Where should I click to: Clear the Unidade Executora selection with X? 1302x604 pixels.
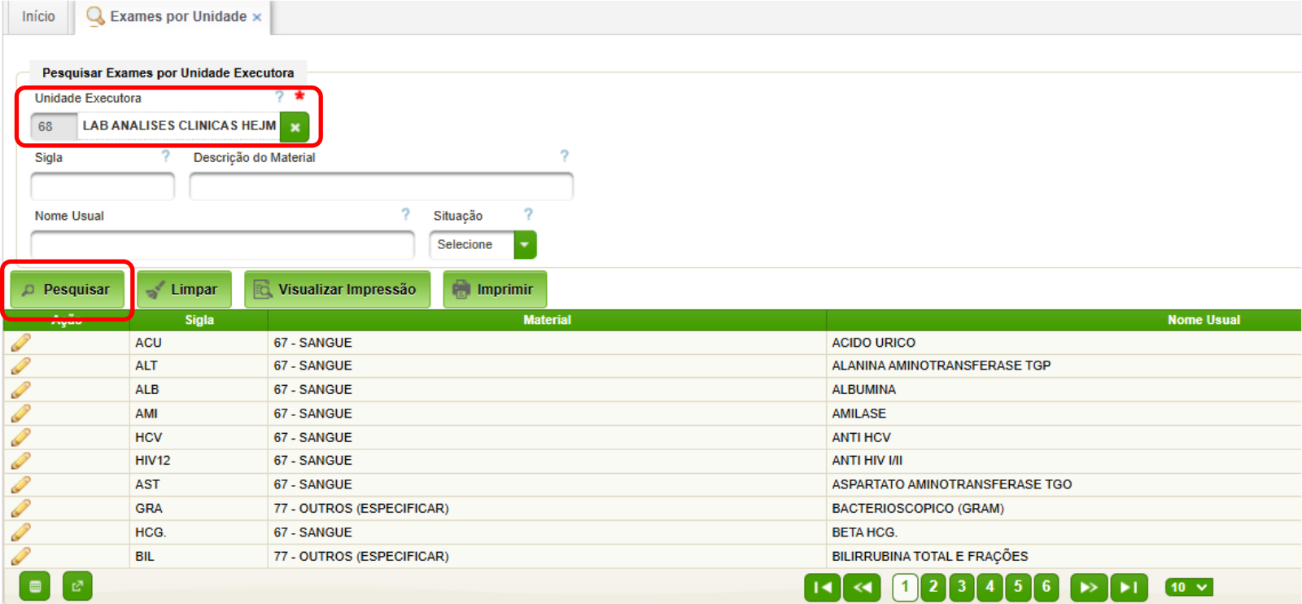[295, 127]
